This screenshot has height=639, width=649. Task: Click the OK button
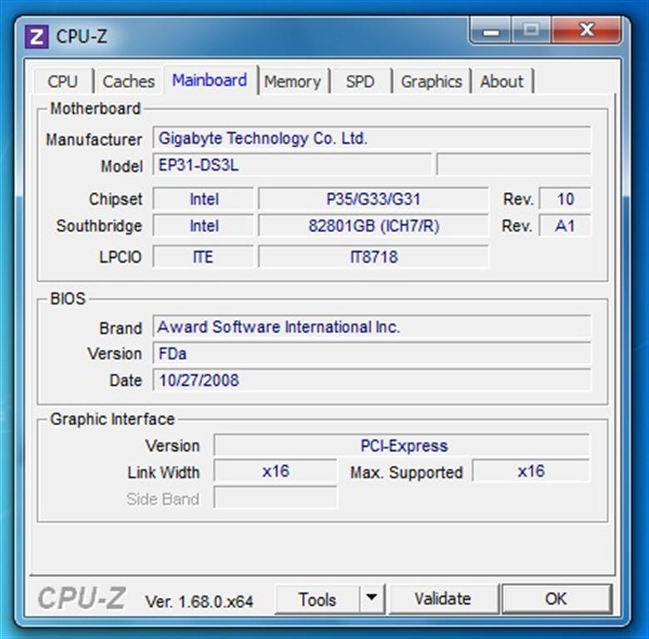[557, 598]
